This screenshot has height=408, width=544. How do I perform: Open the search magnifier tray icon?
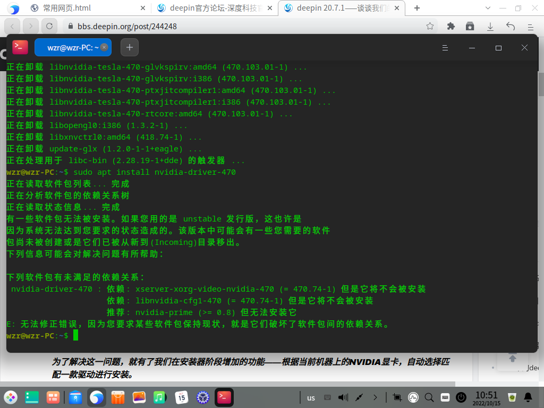429,397
